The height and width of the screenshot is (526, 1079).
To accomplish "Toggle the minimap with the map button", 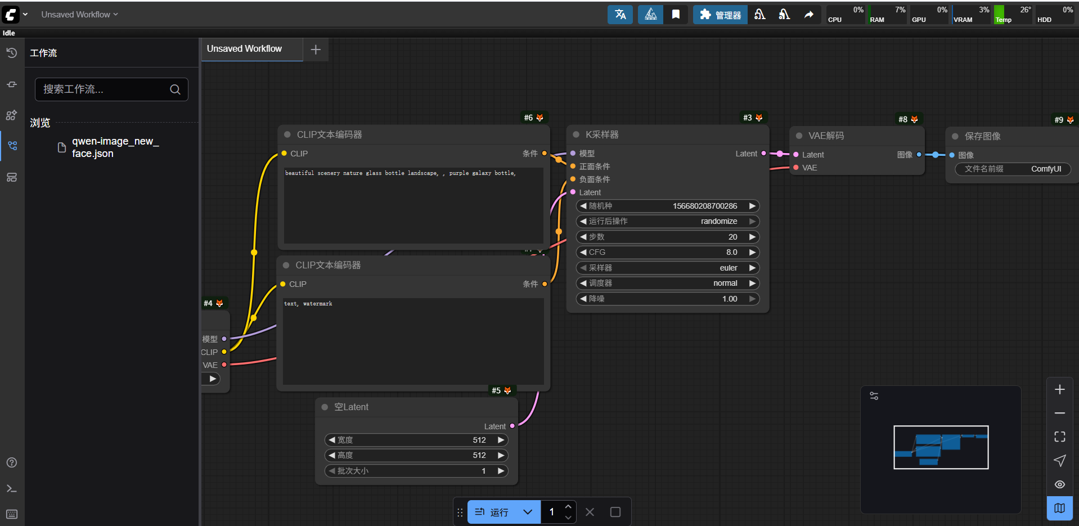I will (1059, 508).
